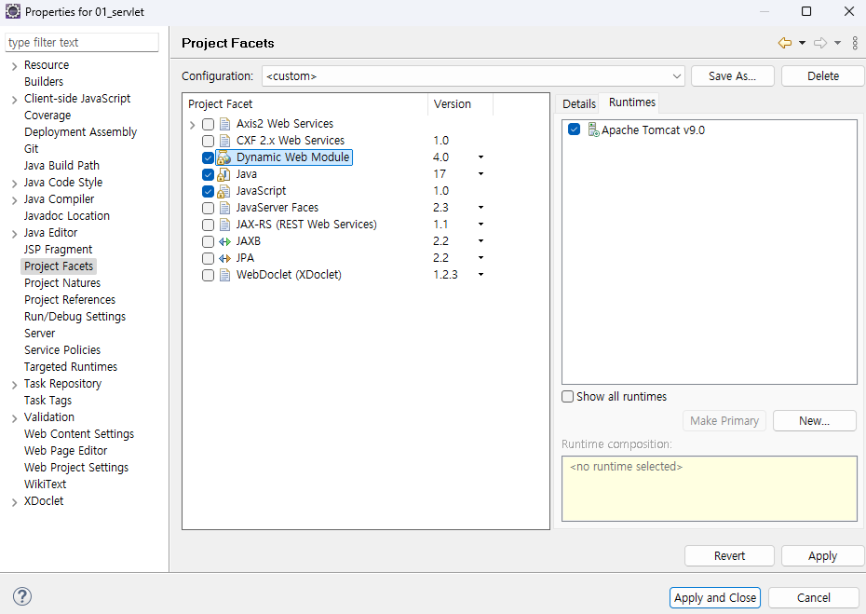
Task: Click the JAXB facet icon
Action: [x=224, y=241]
